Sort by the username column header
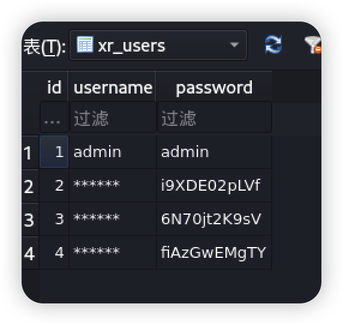 click(x=112, y=87)
